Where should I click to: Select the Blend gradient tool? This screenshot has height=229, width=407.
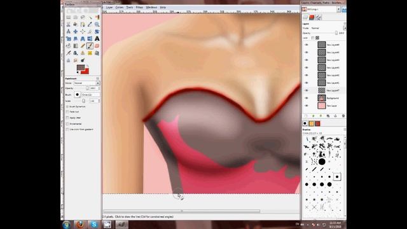pyautogui.click(x=75, y=46)
